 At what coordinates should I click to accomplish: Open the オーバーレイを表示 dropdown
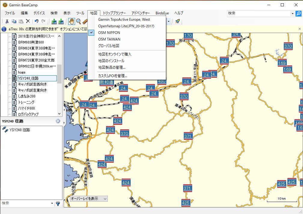pyautogui.click(x=89, y=199)
